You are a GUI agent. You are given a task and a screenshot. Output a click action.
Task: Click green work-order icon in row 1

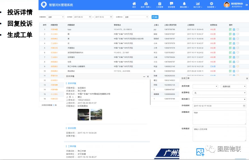click(230, 30)
